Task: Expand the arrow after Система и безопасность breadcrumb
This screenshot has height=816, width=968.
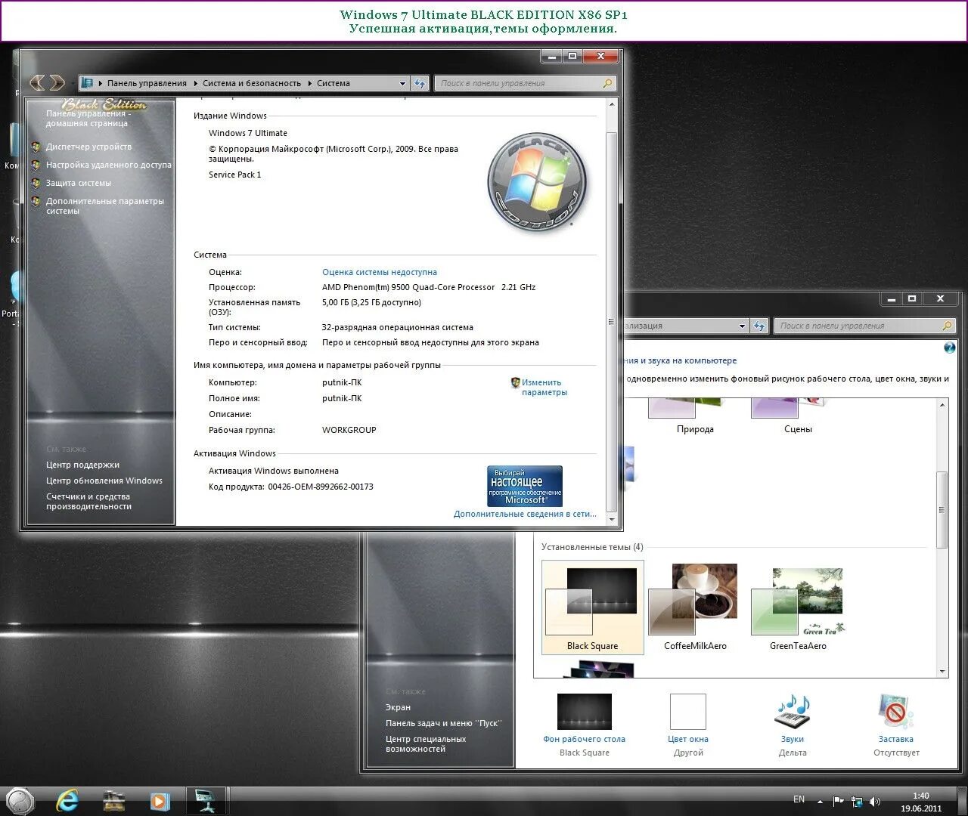Action: pyautogui.click(x=309, y=83)
